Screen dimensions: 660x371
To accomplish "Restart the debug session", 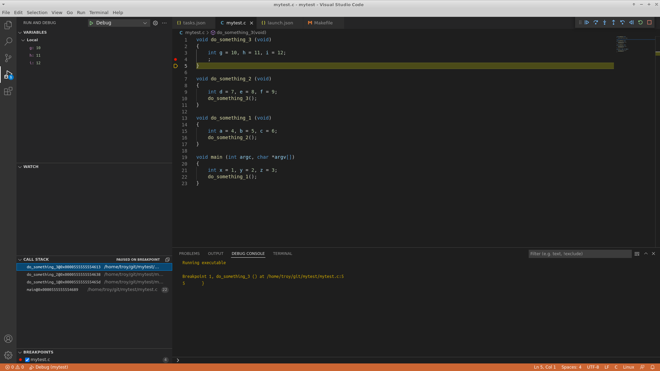I will coord(640,22).
